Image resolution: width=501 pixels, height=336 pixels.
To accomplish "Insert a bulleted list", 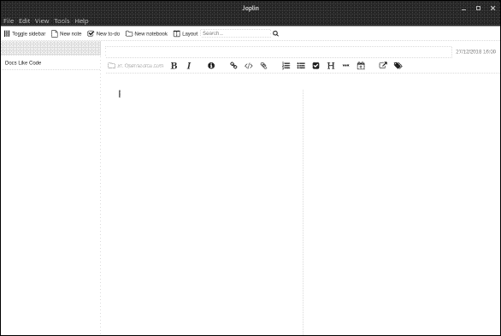I will (x=301, y=66).
